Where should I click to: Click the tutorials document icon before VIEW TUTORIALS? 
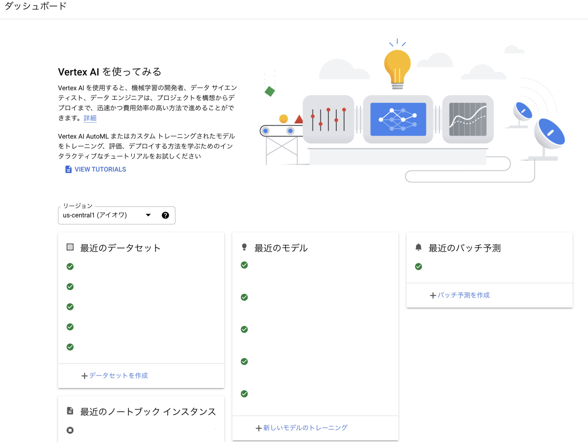68,169
